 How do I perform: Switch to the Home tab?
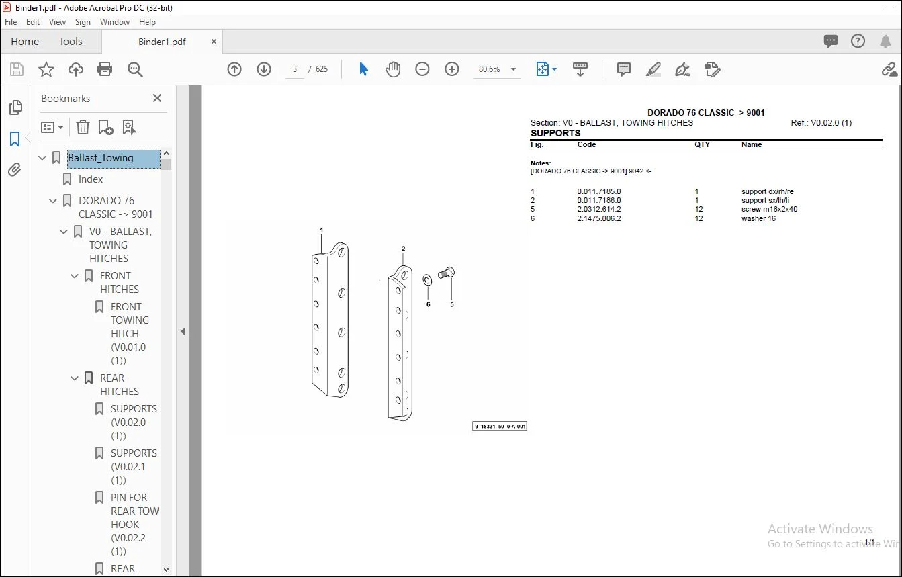point(25,42)
